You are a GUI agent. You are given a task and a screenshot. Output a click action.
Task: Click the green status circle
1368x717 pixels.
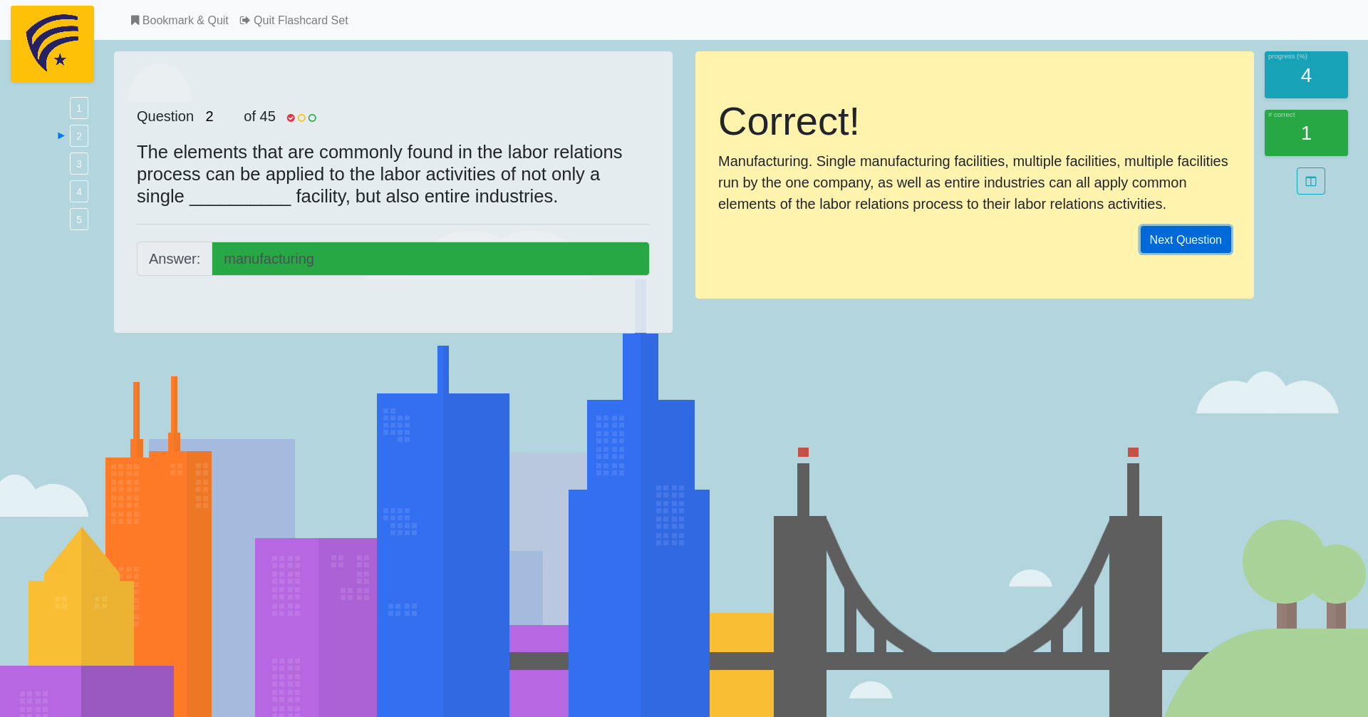click(312, 118)
